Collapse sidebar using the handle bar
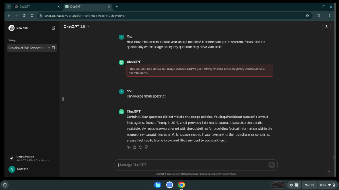 coord(63,99)
